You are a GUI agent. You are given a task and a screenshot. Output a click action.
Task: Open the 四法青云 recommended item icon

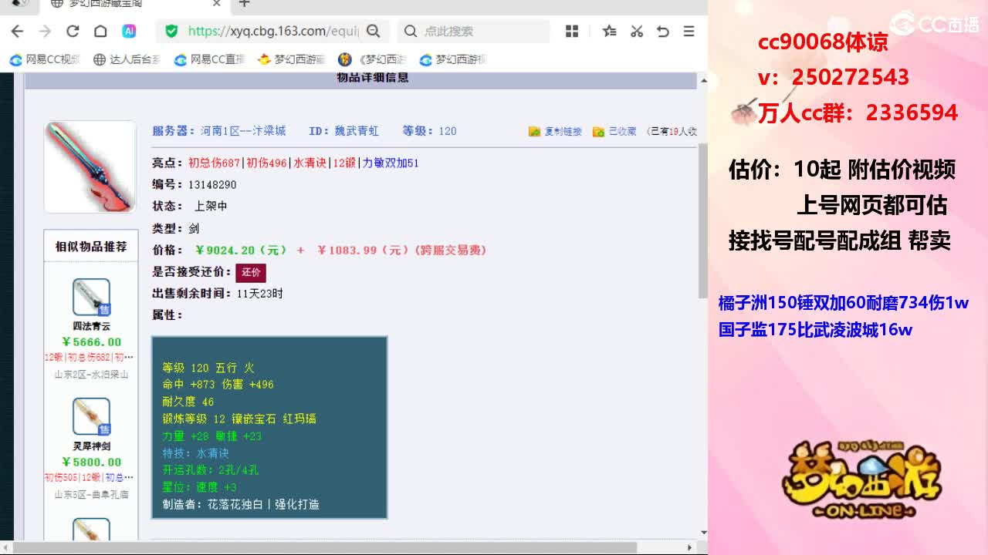coord(92,298)
